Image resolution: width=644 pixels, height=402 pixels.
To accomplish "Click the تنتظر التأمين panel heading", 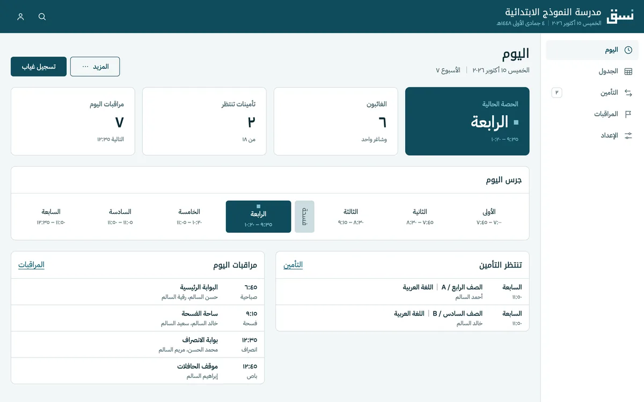I will [x=501, y=265].
